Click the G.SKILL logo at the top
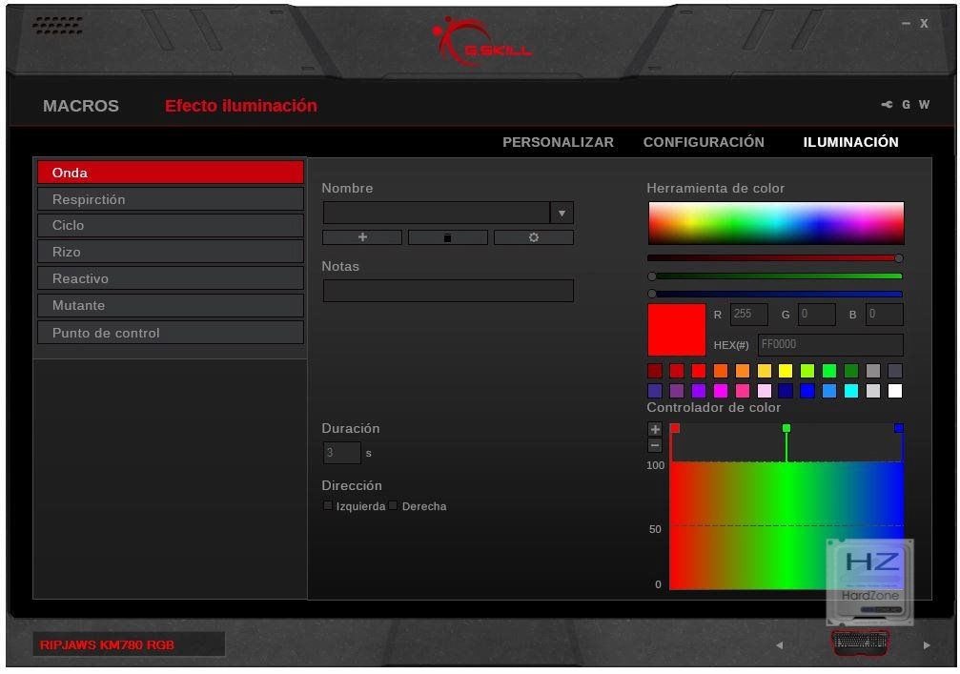Image resolution: width=960 pixels, height=674 pixels. tap(481, 41)
